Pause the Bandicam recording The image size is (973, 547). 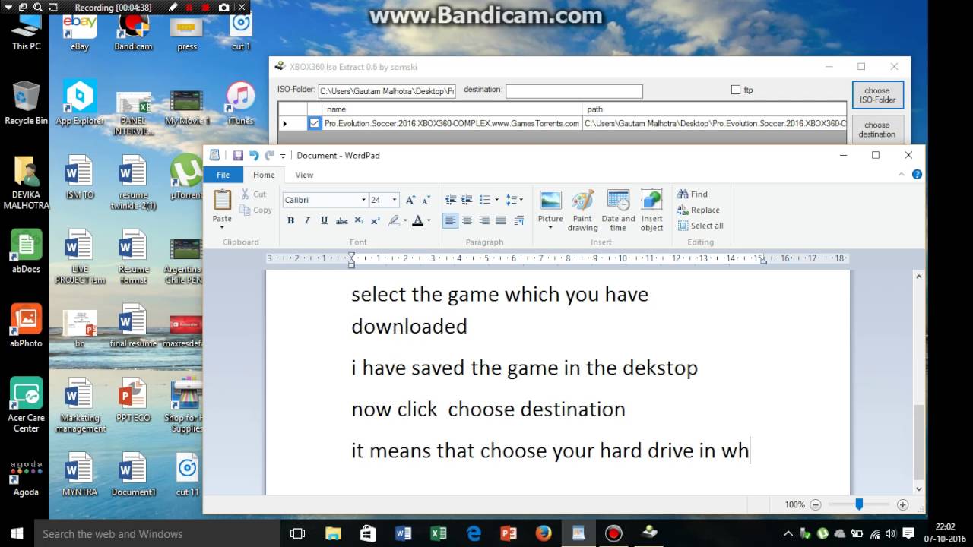pyautogui.click(x=189, y=7)
